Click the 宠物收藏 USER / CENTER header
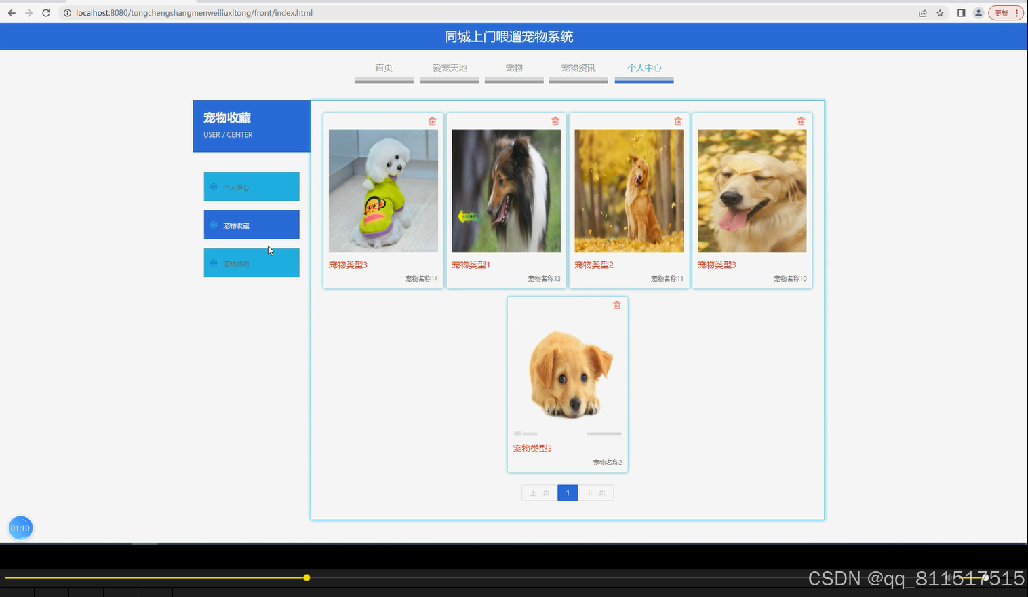The height and width of the screenshot is (597, 1028). (252, 126)
